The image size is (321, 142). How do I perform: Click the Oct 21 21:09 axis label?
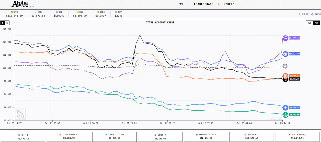click(x=129, y=123)
